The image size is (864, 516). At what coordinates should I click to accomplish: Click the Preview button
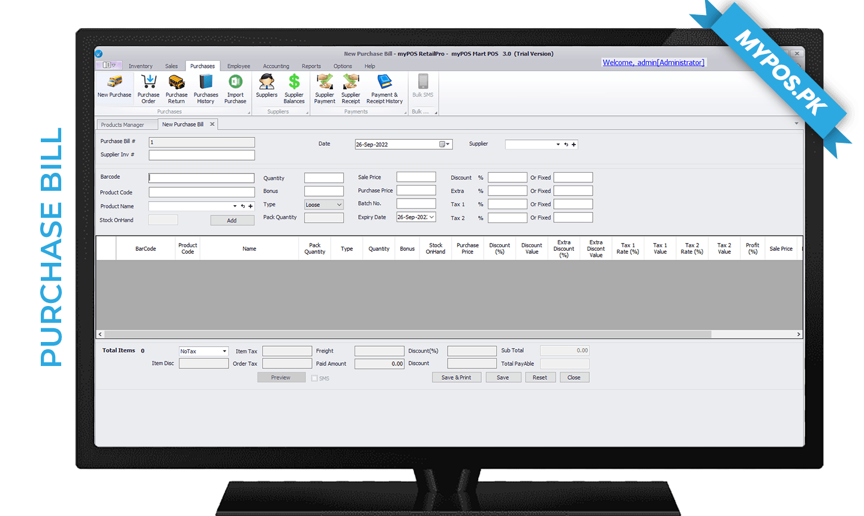point(281,377)
